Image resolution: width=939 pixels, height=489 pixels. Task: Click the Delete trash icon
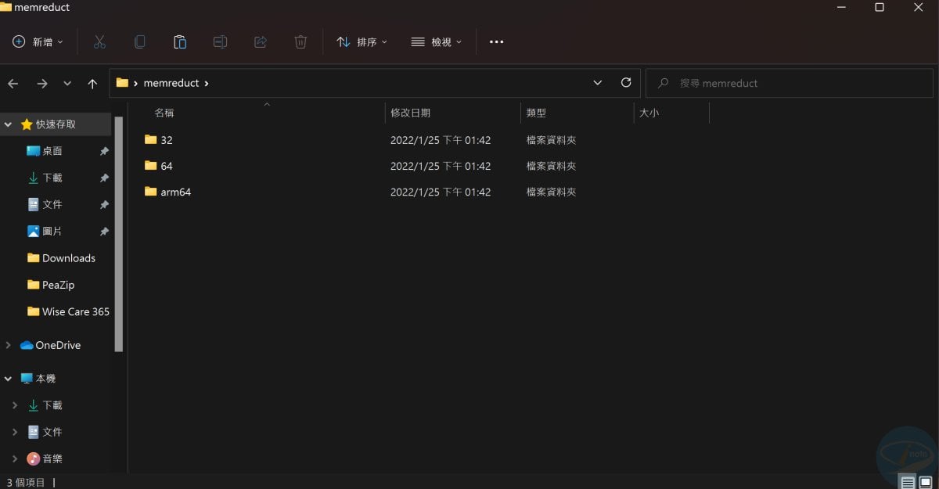[300, 41]
